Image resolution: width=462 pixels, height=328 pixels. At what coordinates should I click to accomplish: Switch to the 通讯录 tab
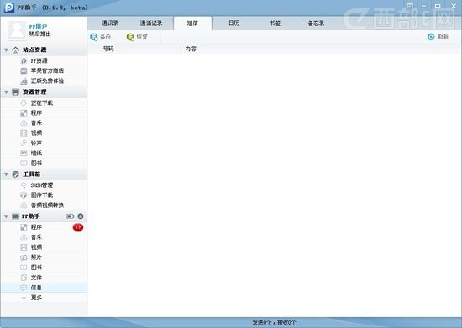point(110,23)
